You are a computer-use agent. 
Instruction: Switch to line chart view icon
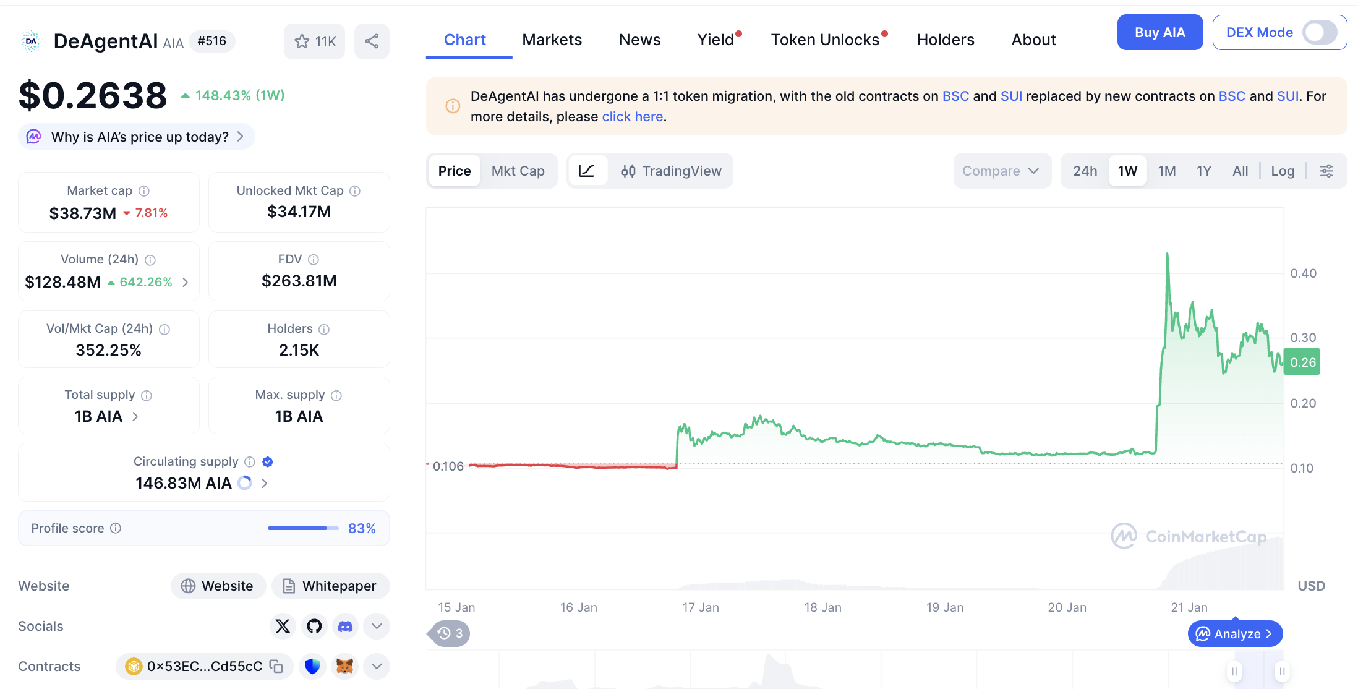coord(586,171)
